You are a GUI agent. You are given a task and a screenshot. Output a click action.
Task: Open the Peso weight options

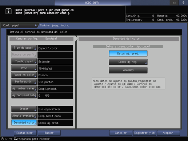pos(24,68)
